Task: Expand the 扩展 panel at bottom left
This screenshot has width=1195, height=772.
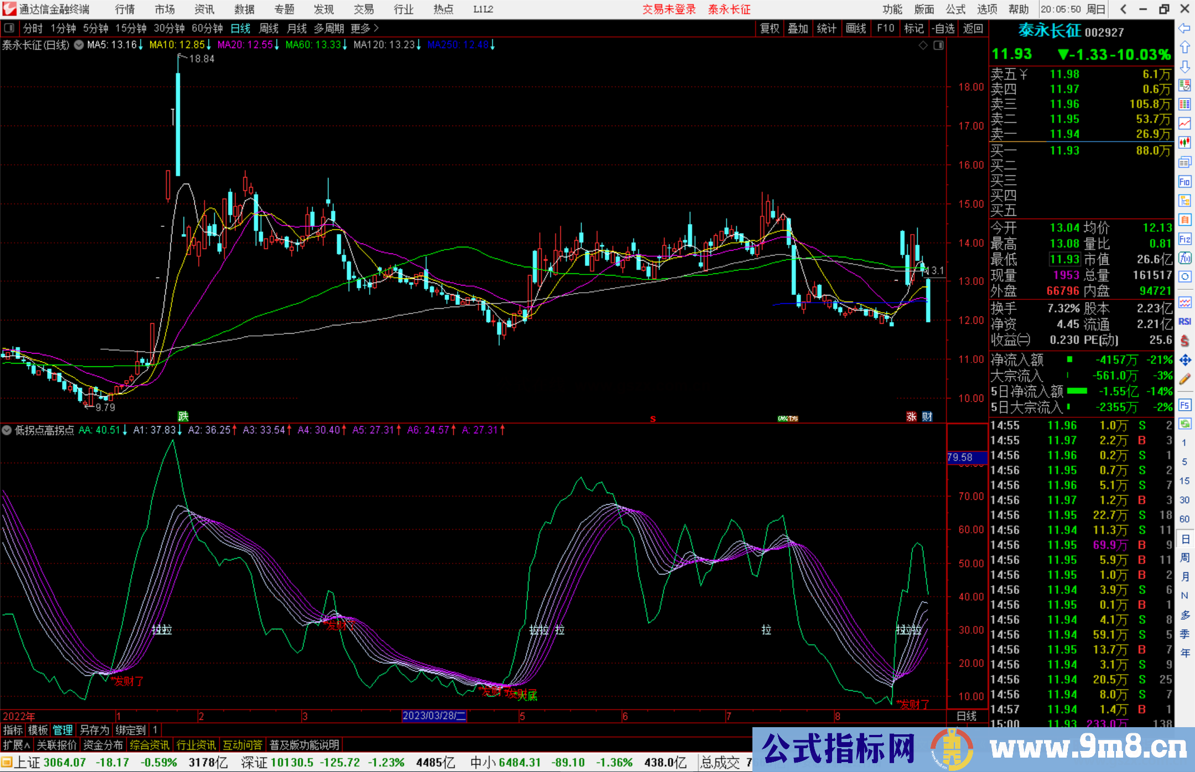Action: click(x=16, y=745)
